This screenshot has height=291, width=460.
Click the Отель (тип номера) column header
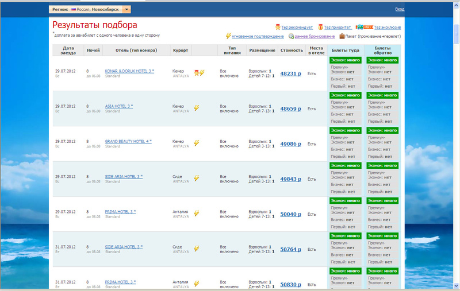point(136,51)
